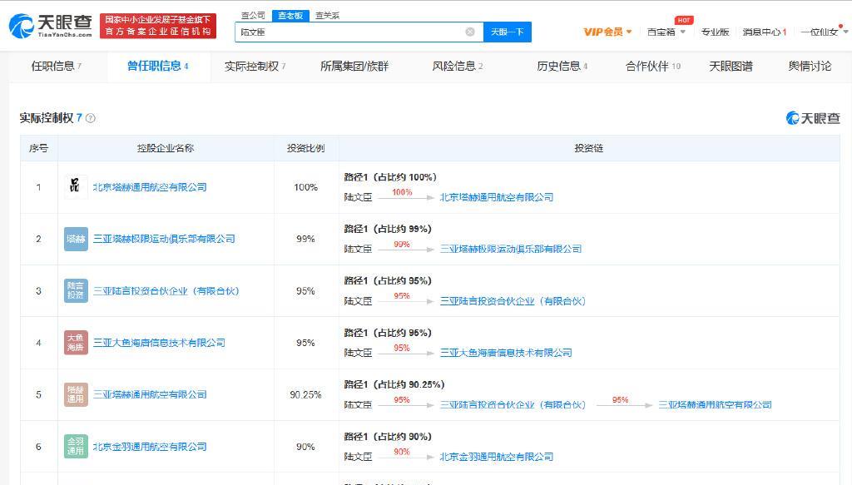Click 北京塔赫通用航空有限公司 in the investment chain

pyautogui.click(x=497, y=197)
